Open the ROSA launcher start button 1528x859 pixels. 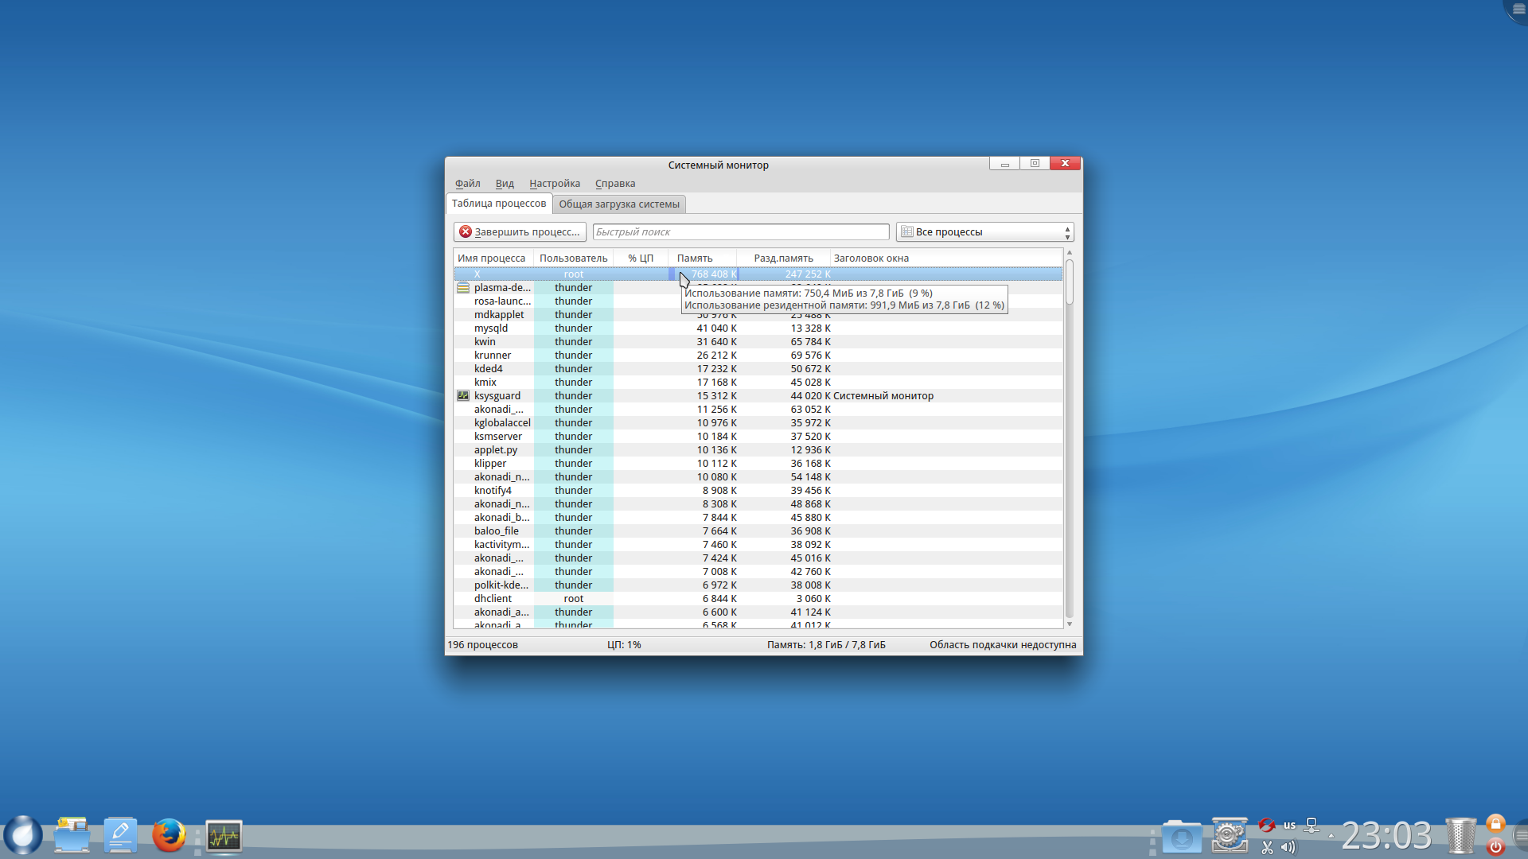pos(23,836)
